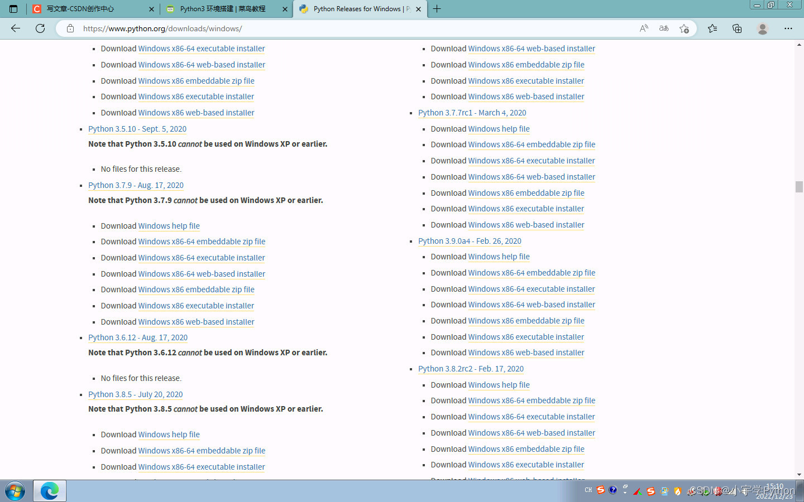Open Settings and more menu

[788, 28]
